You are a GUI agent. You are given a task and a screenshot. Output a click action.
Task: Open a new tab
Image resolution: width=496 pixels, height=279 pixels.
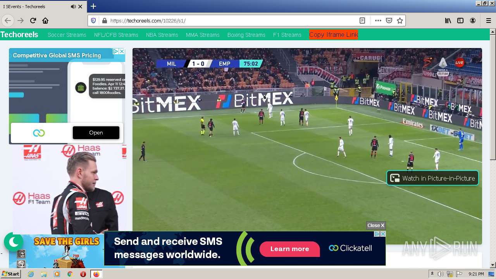click(93, 6)
